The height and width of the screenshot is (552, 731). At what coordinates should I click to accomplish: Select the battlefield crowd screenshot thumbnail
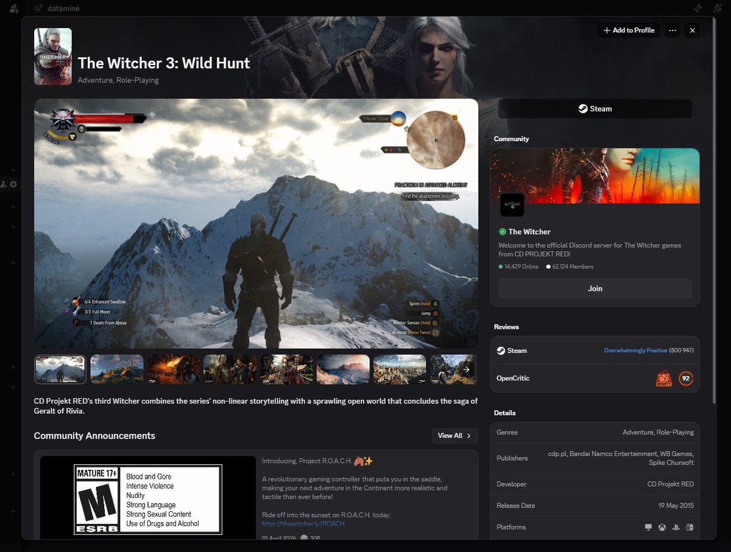[x=400, y=369]
